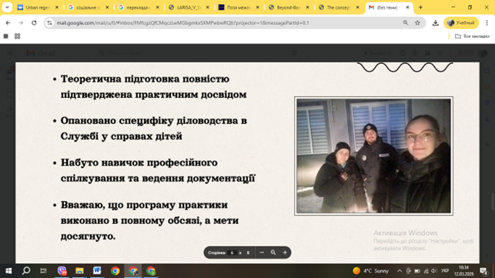Open a new browser tab
Viewport: 495px width, 278px height.
point(420,7)
